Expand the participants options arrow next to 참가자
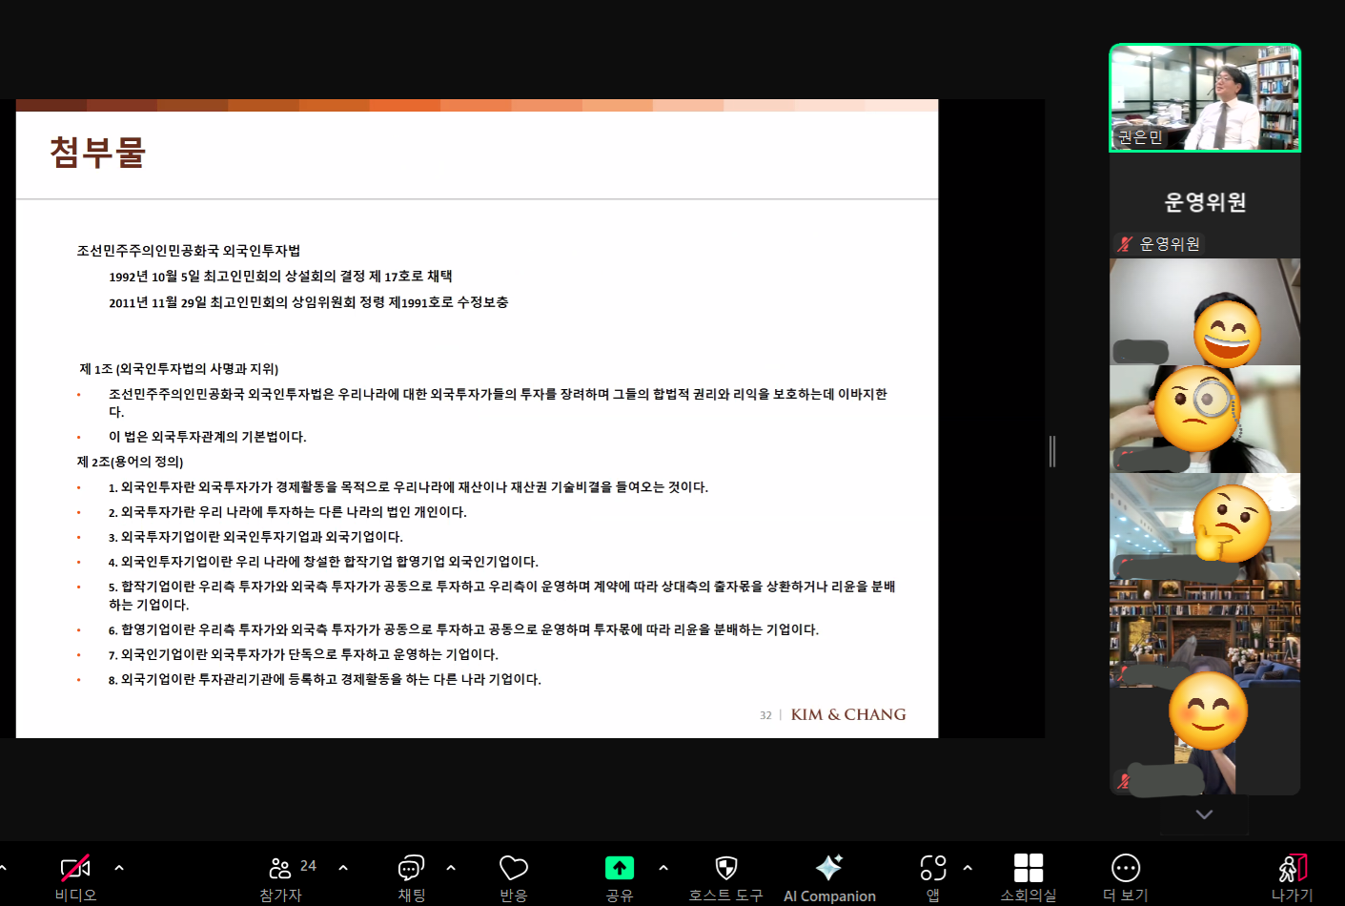This screenshot has height=906, width=1345. tap(343, 868)
